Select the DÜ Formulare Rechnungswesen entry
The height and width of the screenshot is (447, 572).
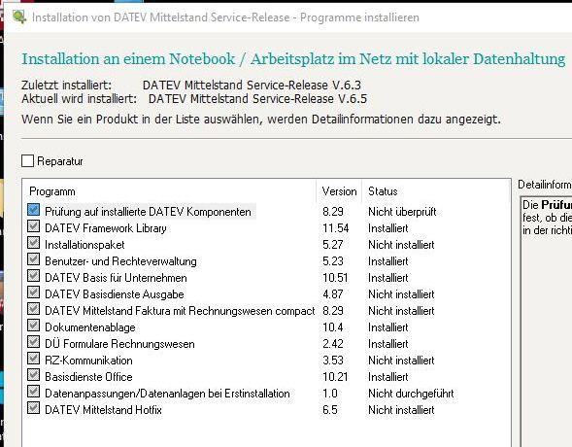pos(119,344)
